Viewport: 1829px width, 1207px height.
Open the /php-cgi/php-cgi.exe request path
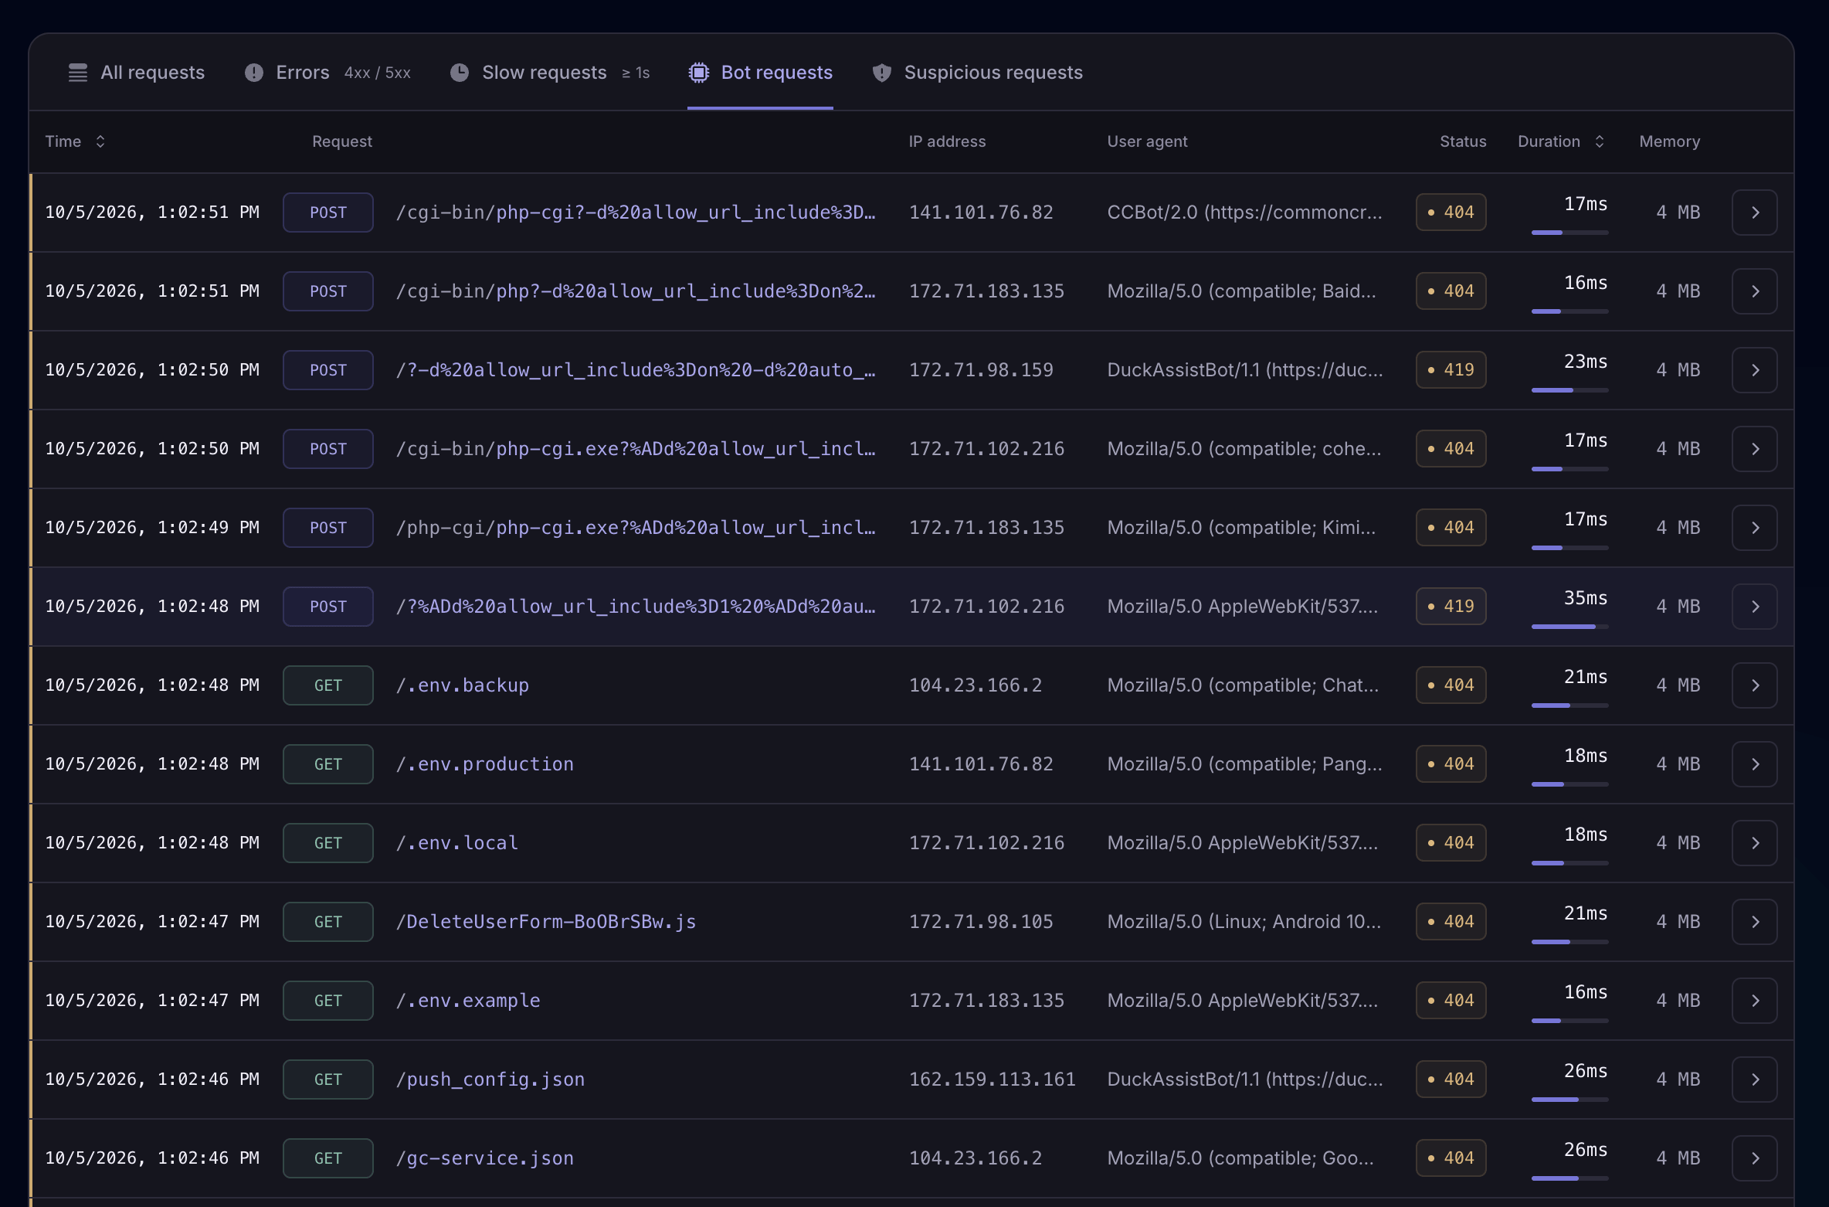[x=636, y=528]
